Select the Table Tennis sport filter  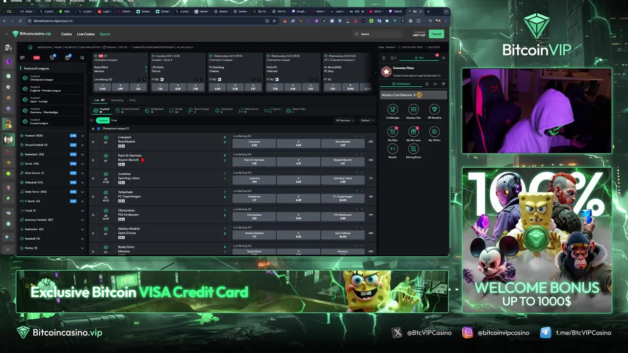(x=249, y=110)
